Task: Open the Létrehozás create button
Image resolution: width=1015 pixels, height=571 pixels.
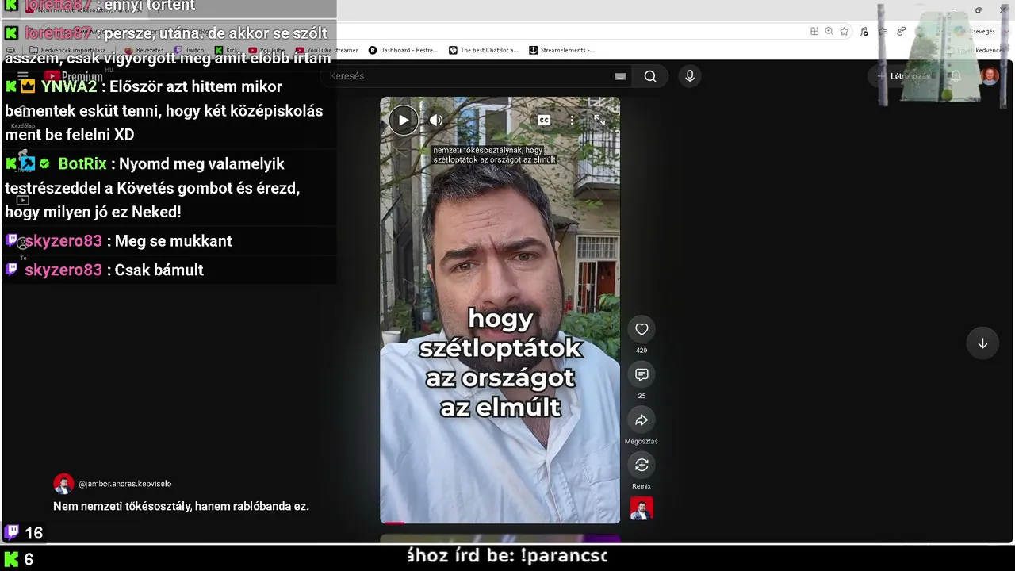Action: coord(904,76)
